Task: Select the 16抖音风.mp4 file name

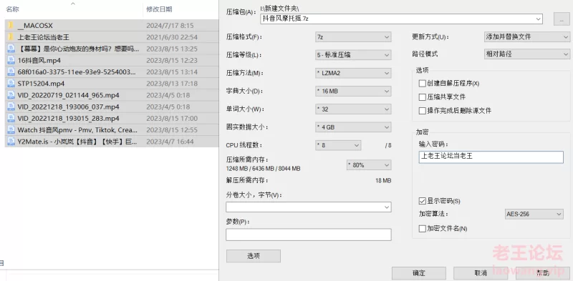Action: coord(39,60)
